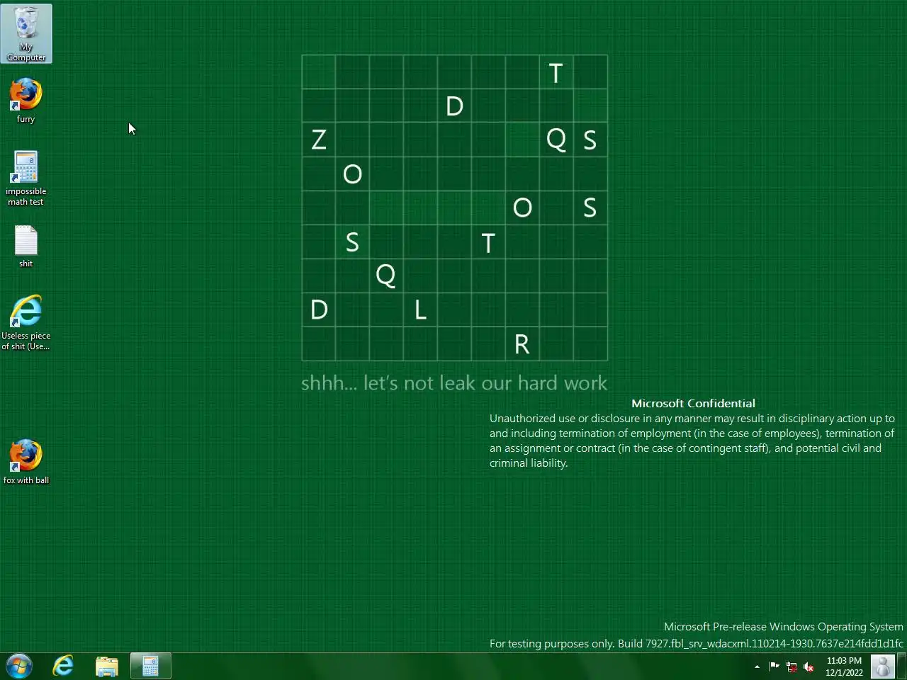Click the muted volume tray icon
This screenshot has height=680, width=907.
809,667
